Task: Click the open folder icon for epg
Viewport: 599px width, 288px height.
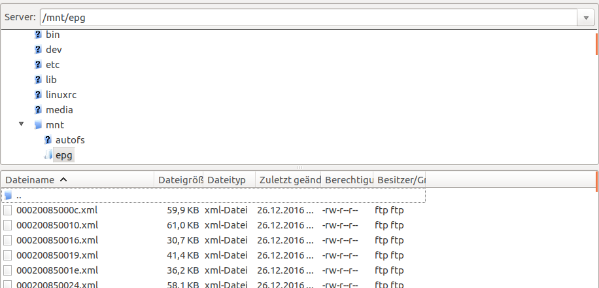Action: (x=48, y=154)
